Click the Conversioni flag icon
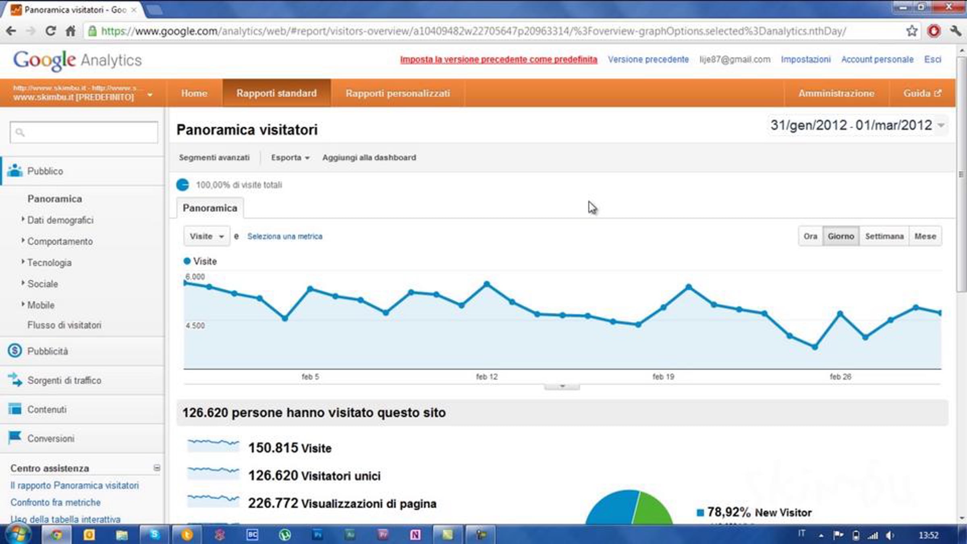Viewport: 967px width, 544px height. tap(15, 438)
